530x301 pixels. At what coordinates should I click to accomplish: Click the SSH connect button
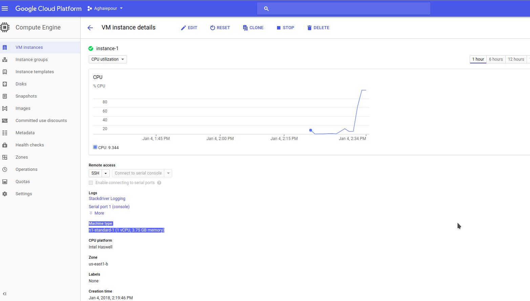point(96,173)
